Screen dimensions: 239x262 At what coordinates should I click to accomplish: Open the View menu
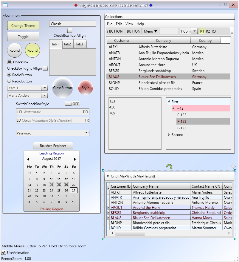(129, 24)
